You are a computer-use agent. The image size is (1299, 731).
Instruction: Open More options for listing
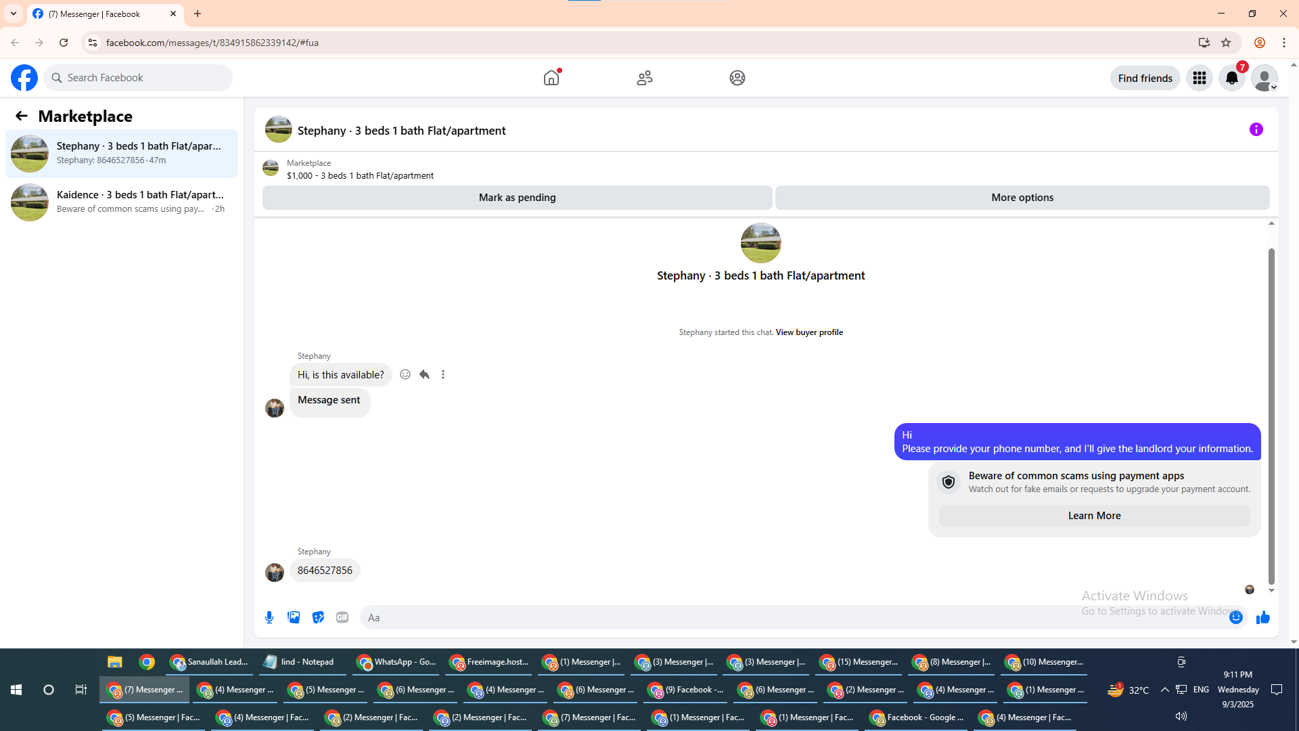(x=1022, y=198)
